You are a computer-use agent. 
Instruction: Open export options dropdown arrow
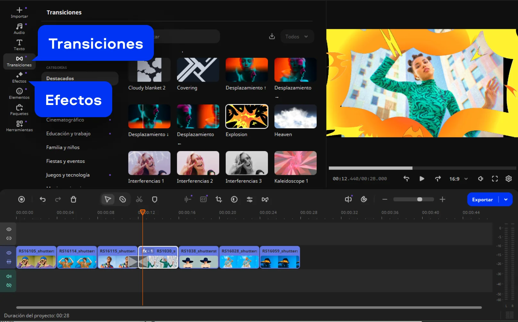click(x=506, y=199)
